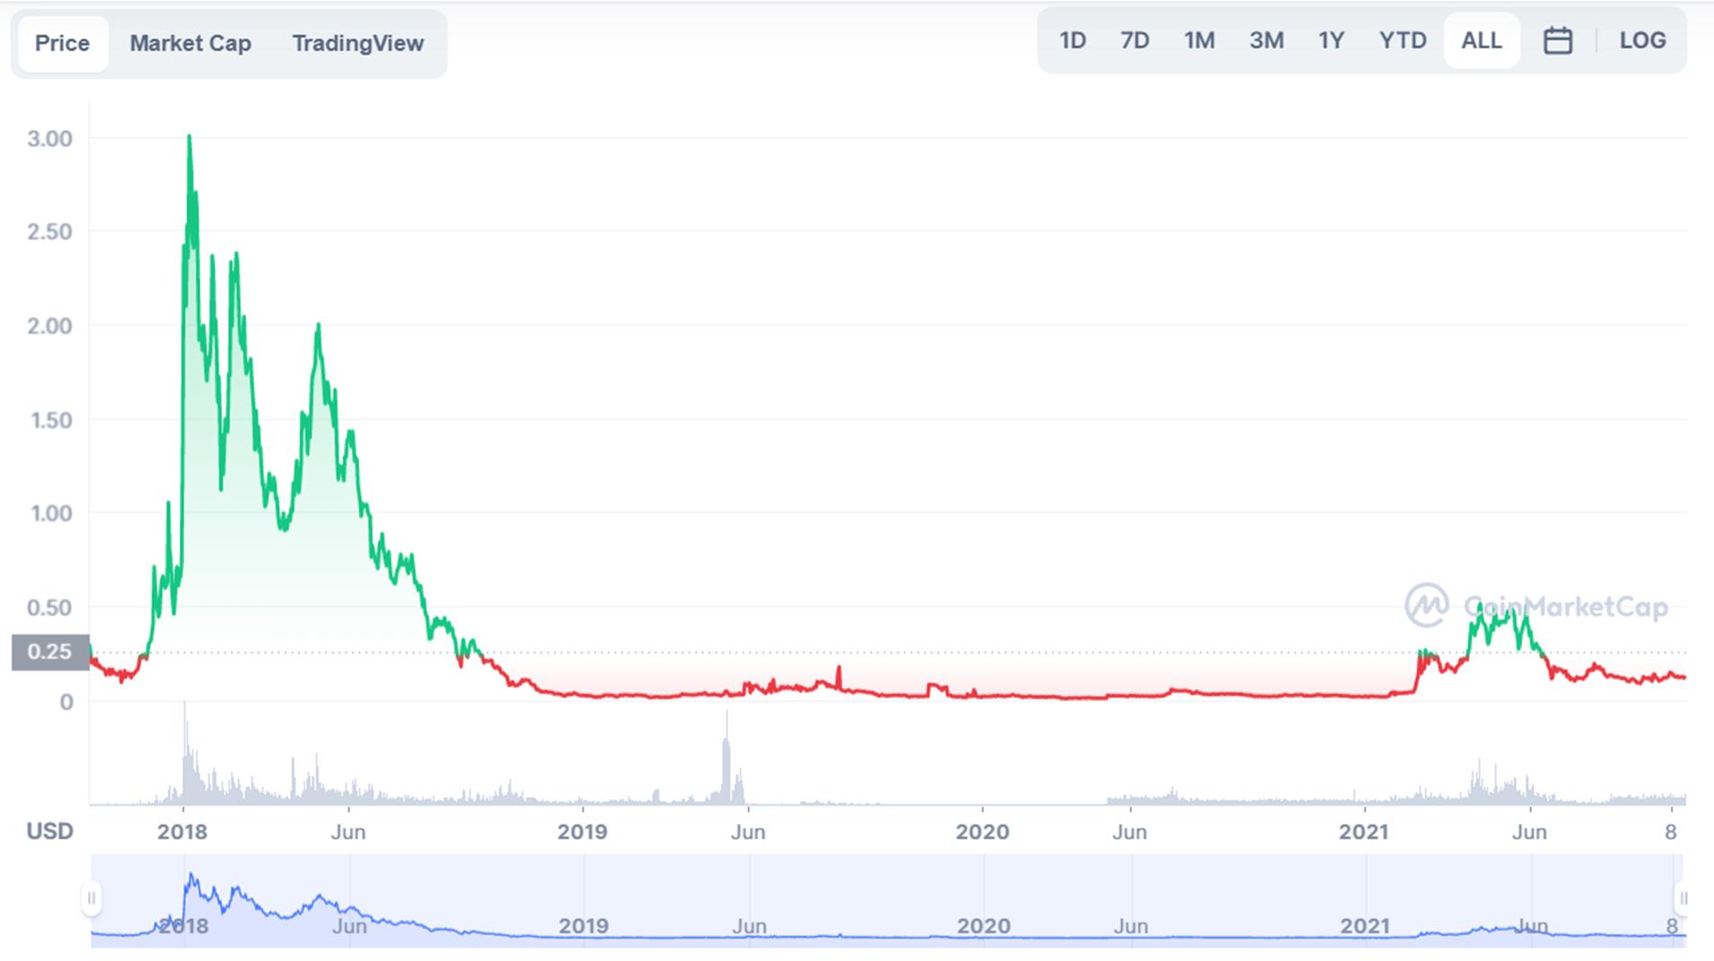Switch to the Price tab
The width and height of the screenshot is (1714, 961).
point(62,43)
